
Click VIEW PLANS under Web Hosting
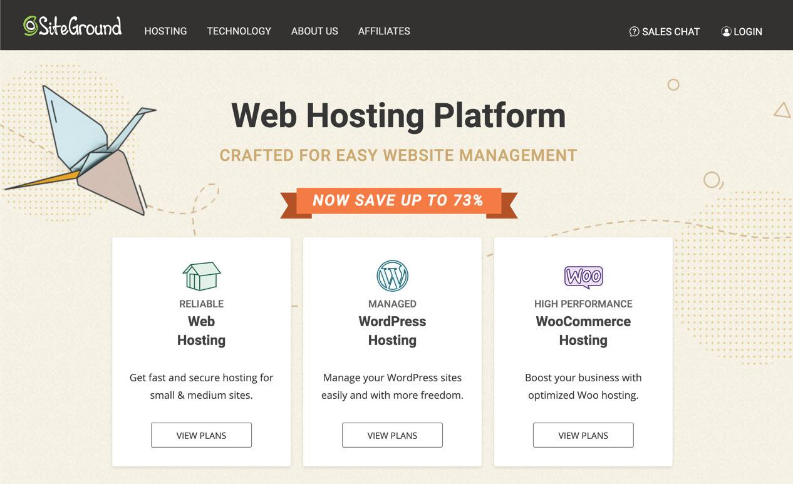coord(201,435)
